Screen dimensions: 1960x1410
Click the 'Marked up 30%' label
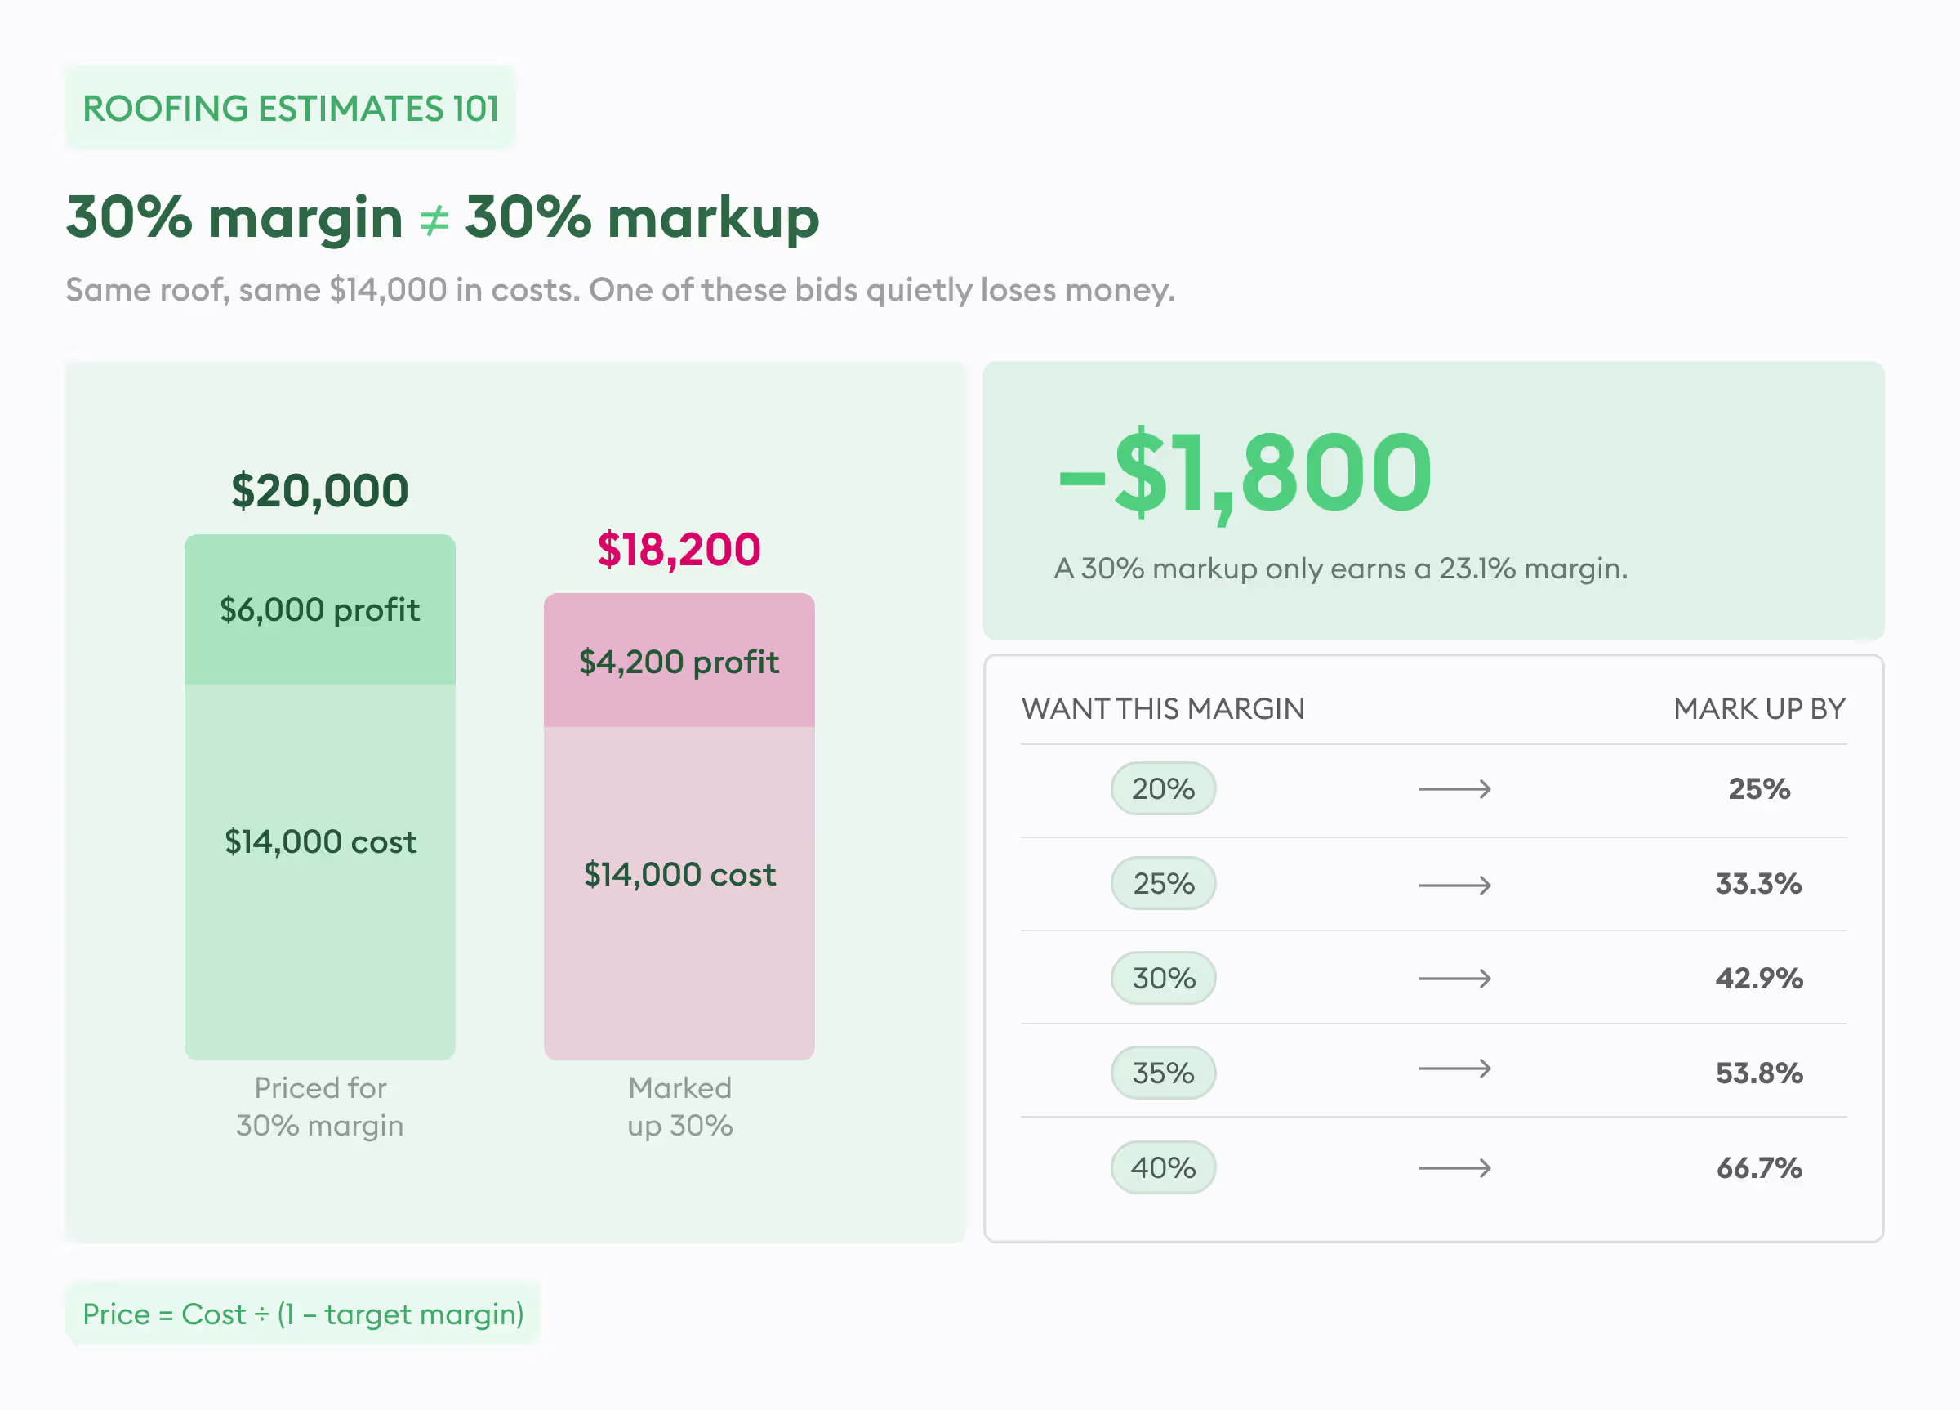[680, 1107]
